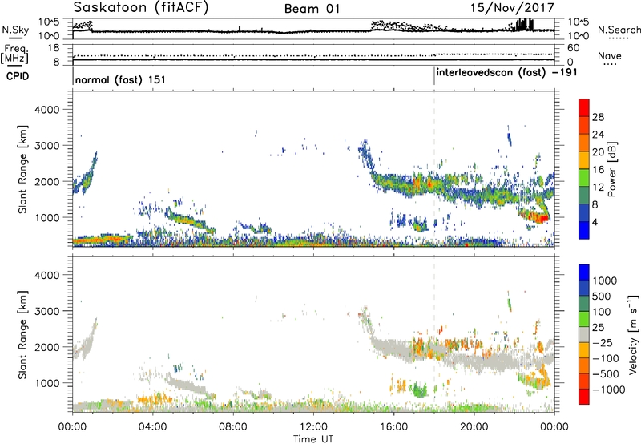Click the green velocity patch near 17:00 UT
Viewport: 641px width, 444px height.
pyautogui.click(x=419, y=390)
